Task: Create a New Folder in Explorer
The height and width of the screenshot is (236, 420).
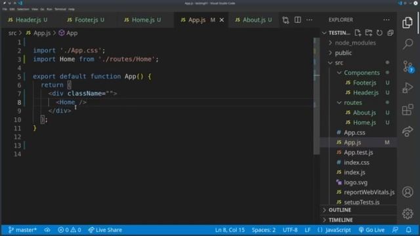Action: 369,33
